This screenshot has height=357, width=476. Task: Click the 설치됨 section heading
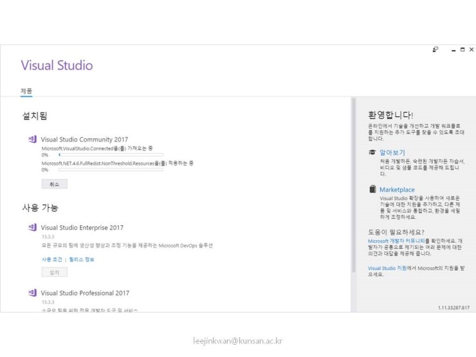click(35, 116)
